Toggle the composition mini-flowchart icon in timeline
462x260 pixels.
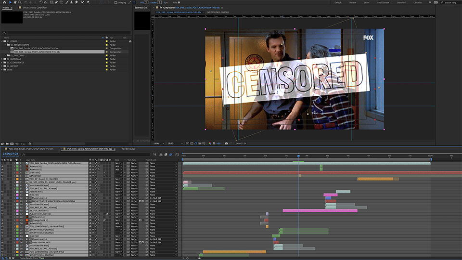[x=154, y=155]
